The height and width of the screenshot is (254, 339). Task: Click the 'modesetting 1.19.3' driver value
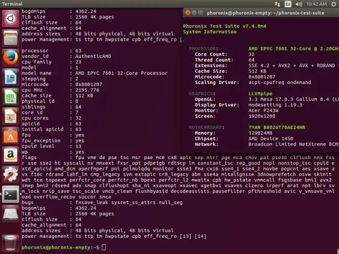(275, 105)
